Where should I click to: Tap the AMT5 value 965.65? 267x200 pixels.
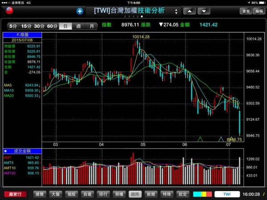[x=33, y=163]
